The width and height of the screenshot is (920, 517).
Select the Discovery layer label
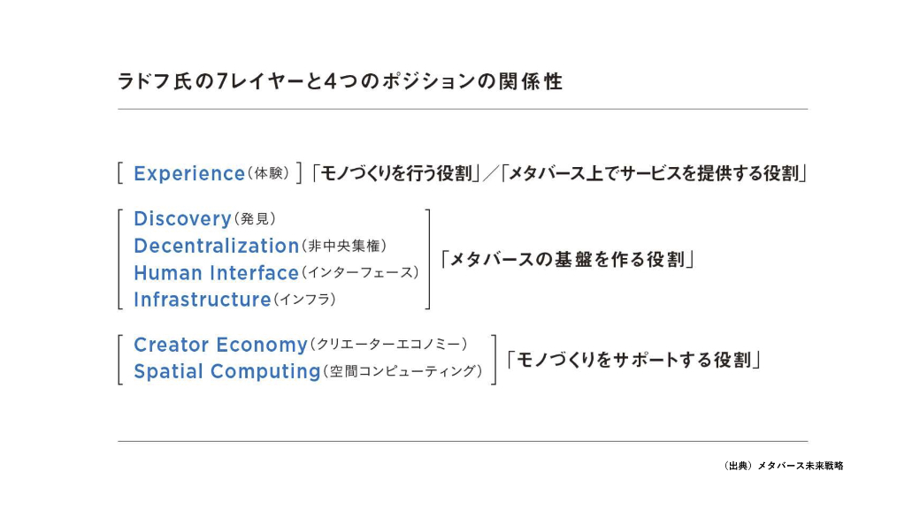pyautogui.click(x=182, y=218)
